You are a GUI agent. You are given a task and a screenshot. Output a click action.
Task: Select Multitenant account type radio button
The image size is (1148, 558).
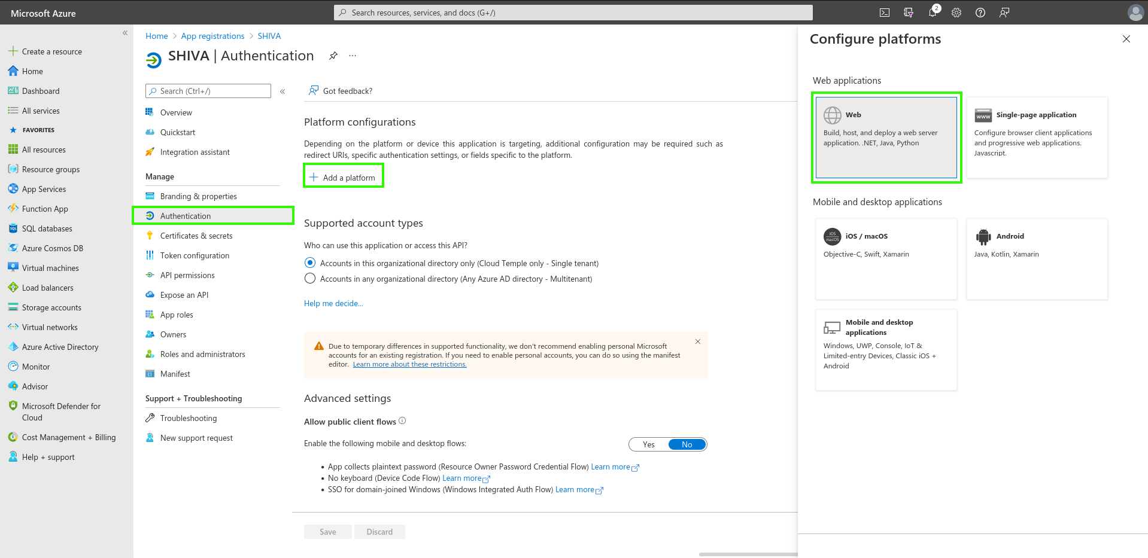coord(310,279)
